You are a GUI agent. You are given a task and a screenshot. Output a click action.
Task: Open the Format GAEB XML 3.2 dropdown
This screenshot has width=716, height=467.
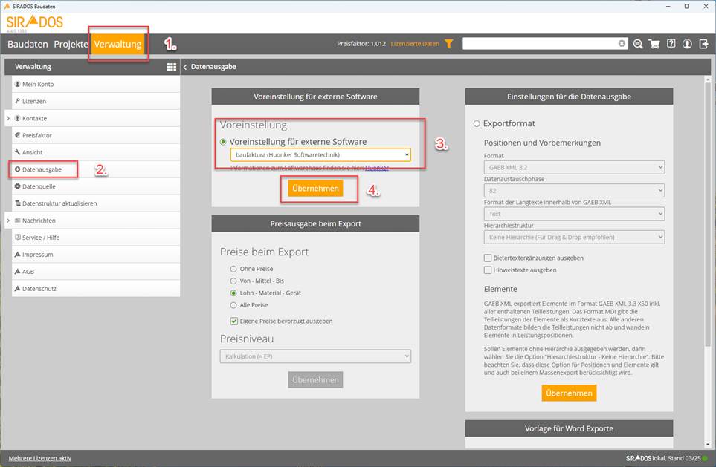[574, 167]
